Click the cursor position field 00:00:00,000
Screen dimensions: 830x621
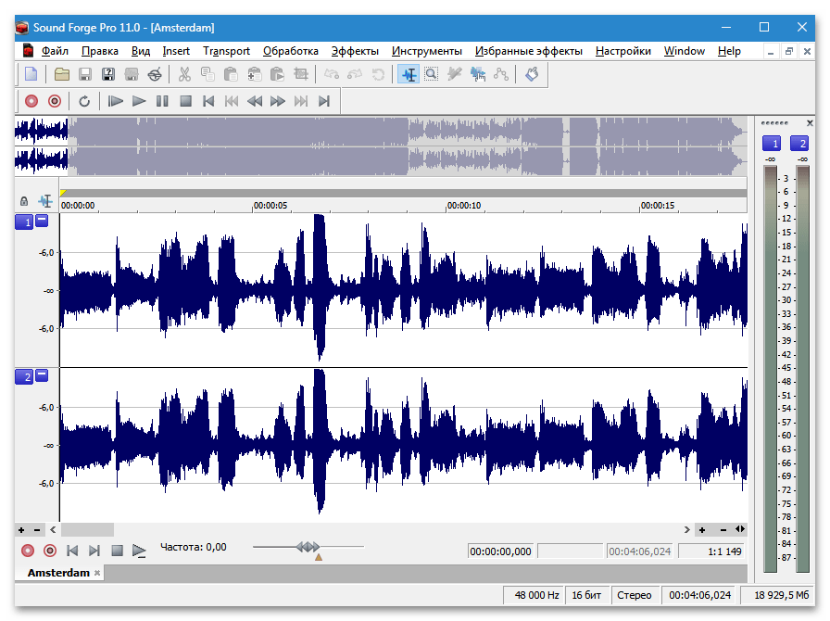click(x=500, y=551)
